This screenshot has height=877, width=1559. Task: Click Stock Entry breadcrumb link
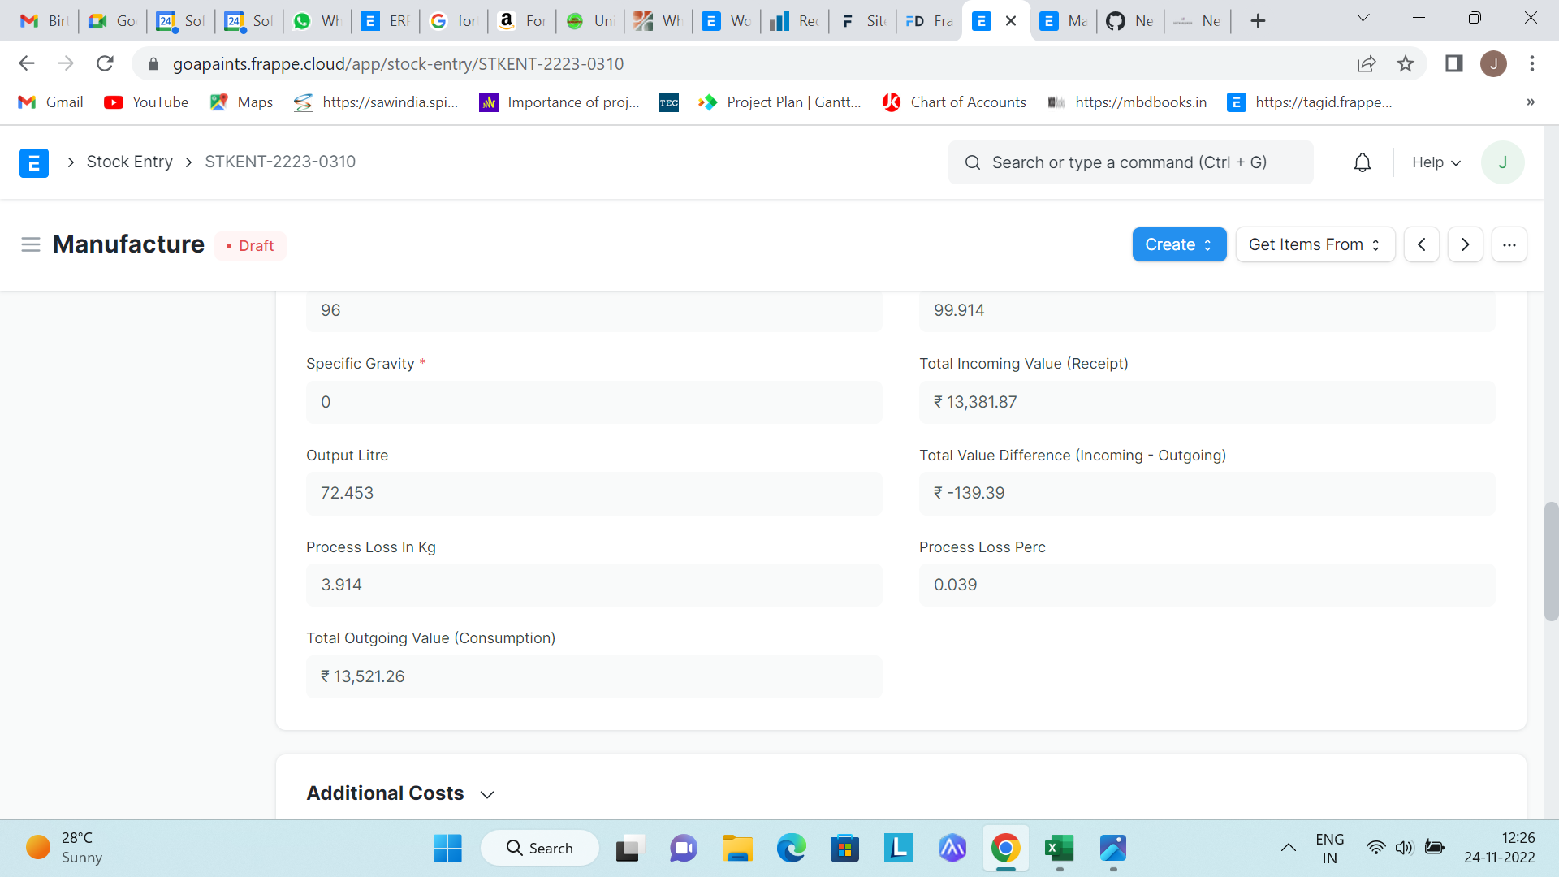pyautogui.click(x=129, y=162)
